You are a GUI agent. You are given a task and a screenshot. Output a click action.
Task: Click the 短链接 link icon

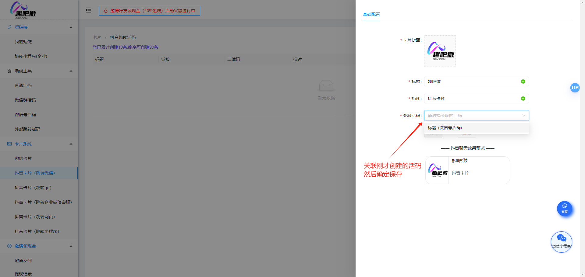(9, 27)
